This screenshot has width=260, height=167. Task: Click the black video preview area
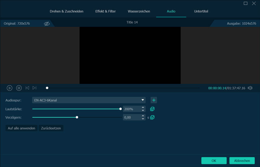click(x=130, y=55)
